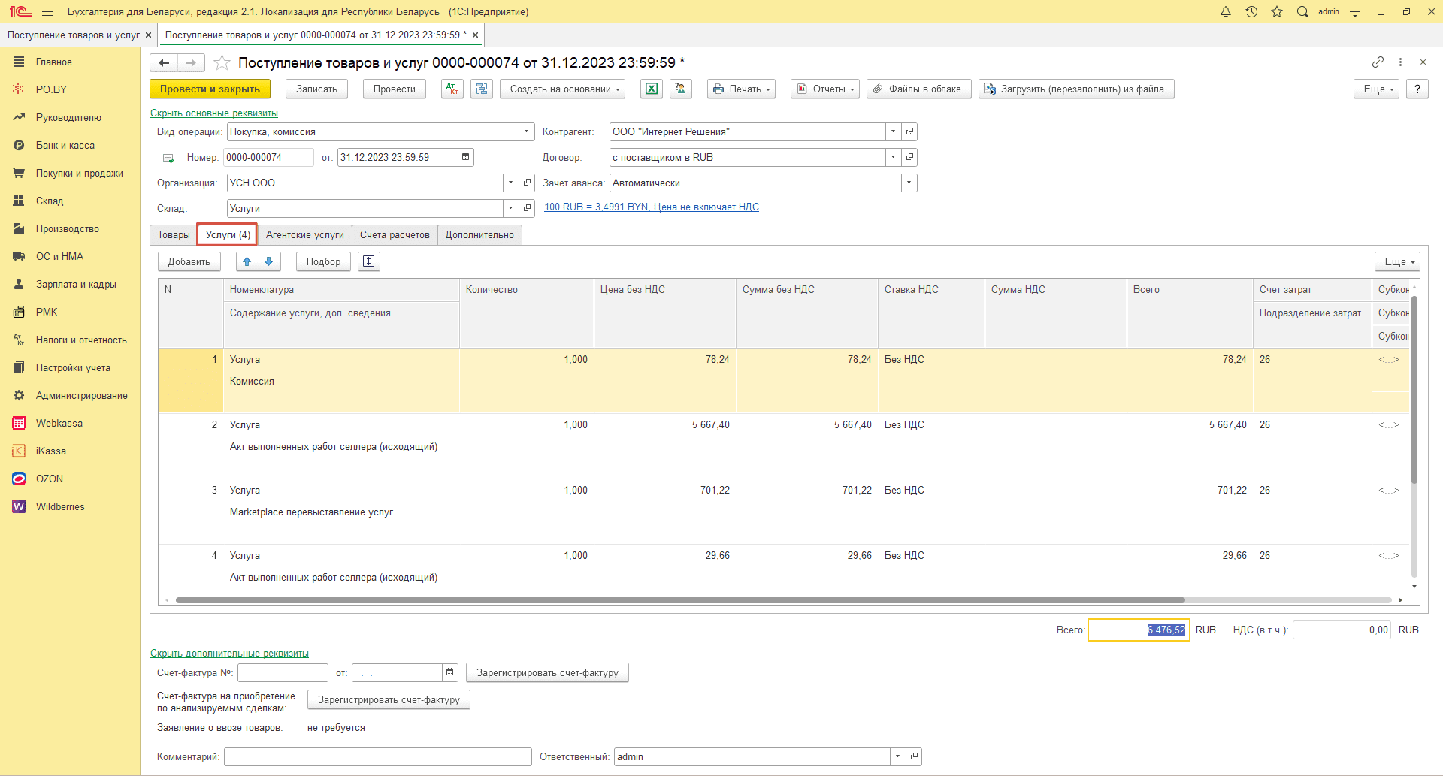Expand Склад dropdown list
This screenshot has height=776, width=1443.
[x=510, y=208]
